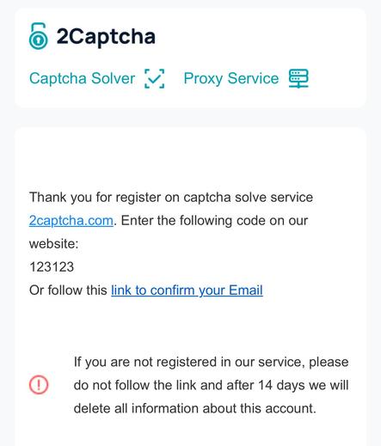Click the 'delete all information' warning line
This screenshot has height=446, width=381.
[194, 408]
